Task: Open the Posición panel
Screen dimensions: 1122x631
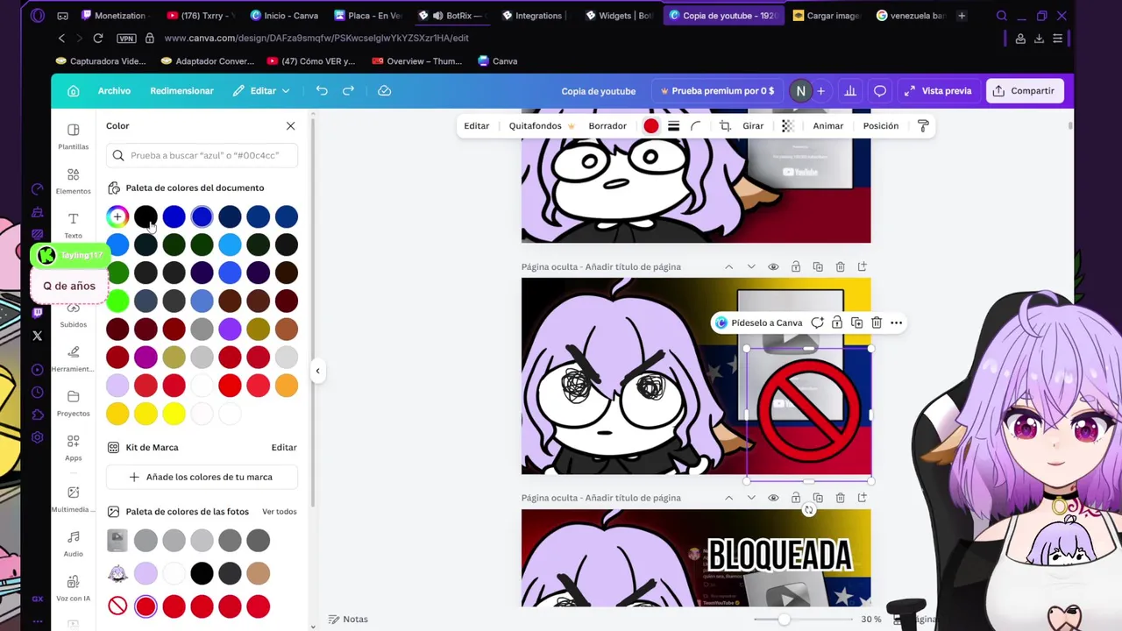Action: tap(881, 126)
